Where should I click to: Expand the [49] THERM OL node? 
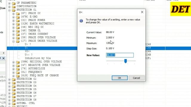[13, 31]
